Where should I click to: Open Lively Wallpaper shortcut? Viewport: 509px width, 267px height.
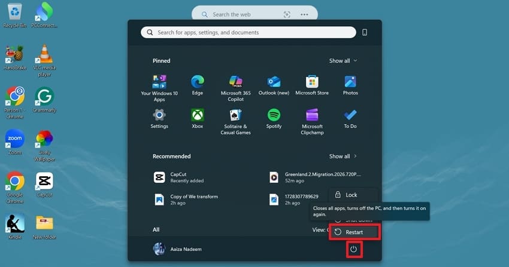[x=44, y=146]
